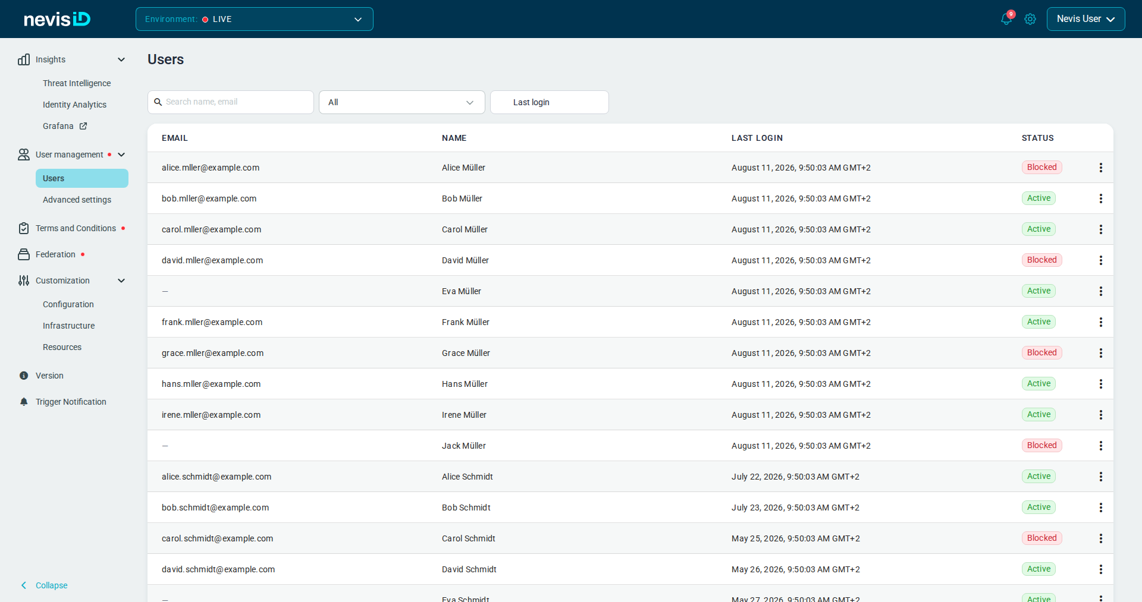The image size is (1142, 602).
Task: Click the User management people icon
Action: click(24, 155)
